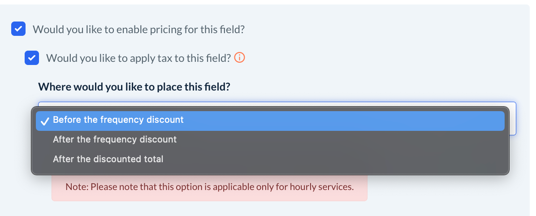
Task: Select 'Before the frequency discount' option
Action: 118,120
